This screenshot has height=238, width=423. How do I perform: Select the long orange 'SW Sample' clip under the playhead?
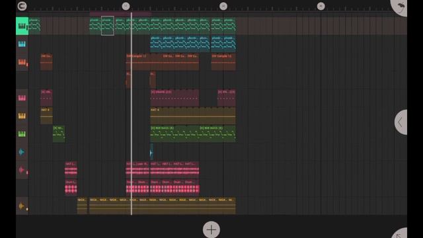click(x=163, y=62)
